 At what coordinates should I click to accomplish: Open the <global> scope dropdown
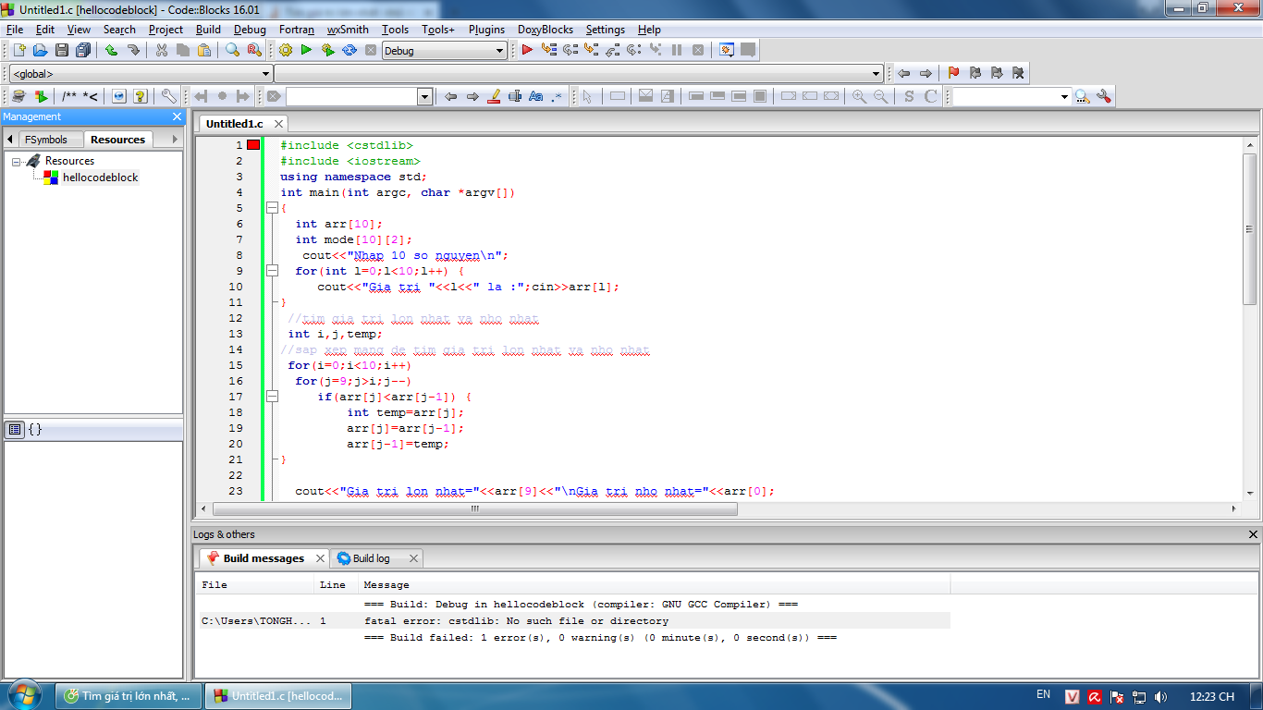coord(265,74)
